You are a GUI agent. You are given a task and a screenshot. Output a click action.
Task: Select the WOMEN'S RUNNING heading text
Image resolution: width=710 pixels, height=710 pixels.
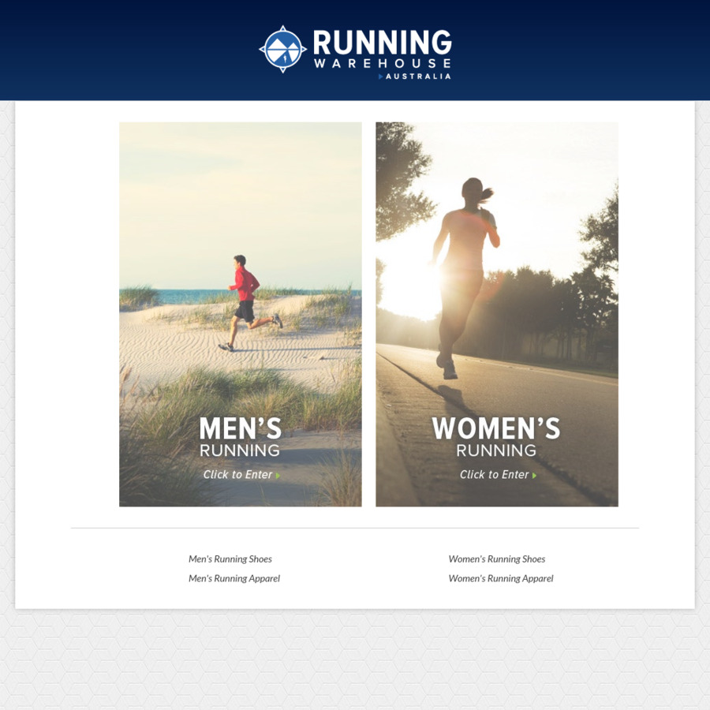(x=496, y=437)
